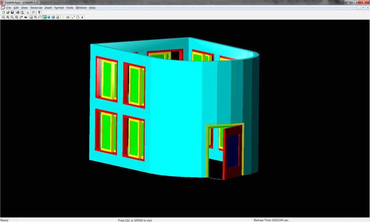Image resolution: width=370 pixels, height=222 pixels.
Task: Toggle the flat shaded render mode button
Action: [x=45, y=17]
